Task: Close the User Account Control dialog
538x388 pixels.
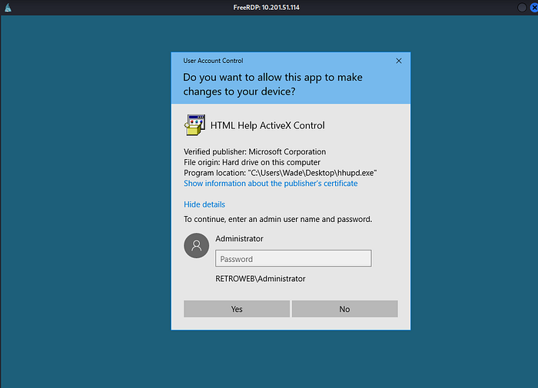Action: coord(399,61)
